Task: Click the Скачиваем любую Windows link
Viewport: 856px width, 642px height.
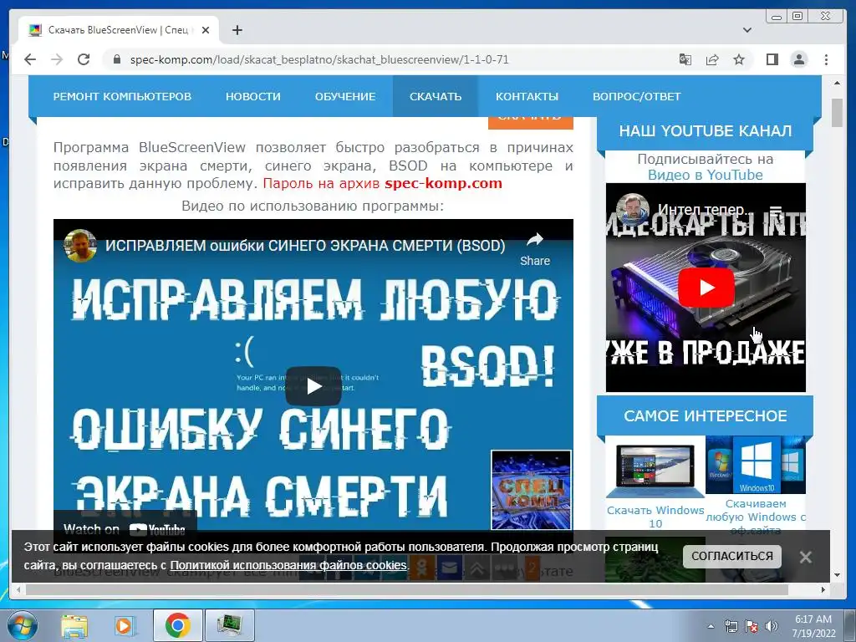Action: coord(756,517)
